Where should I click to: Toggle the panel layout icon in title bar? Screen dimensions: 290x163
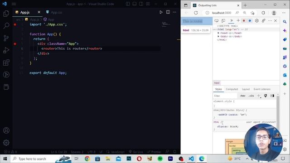135,4
